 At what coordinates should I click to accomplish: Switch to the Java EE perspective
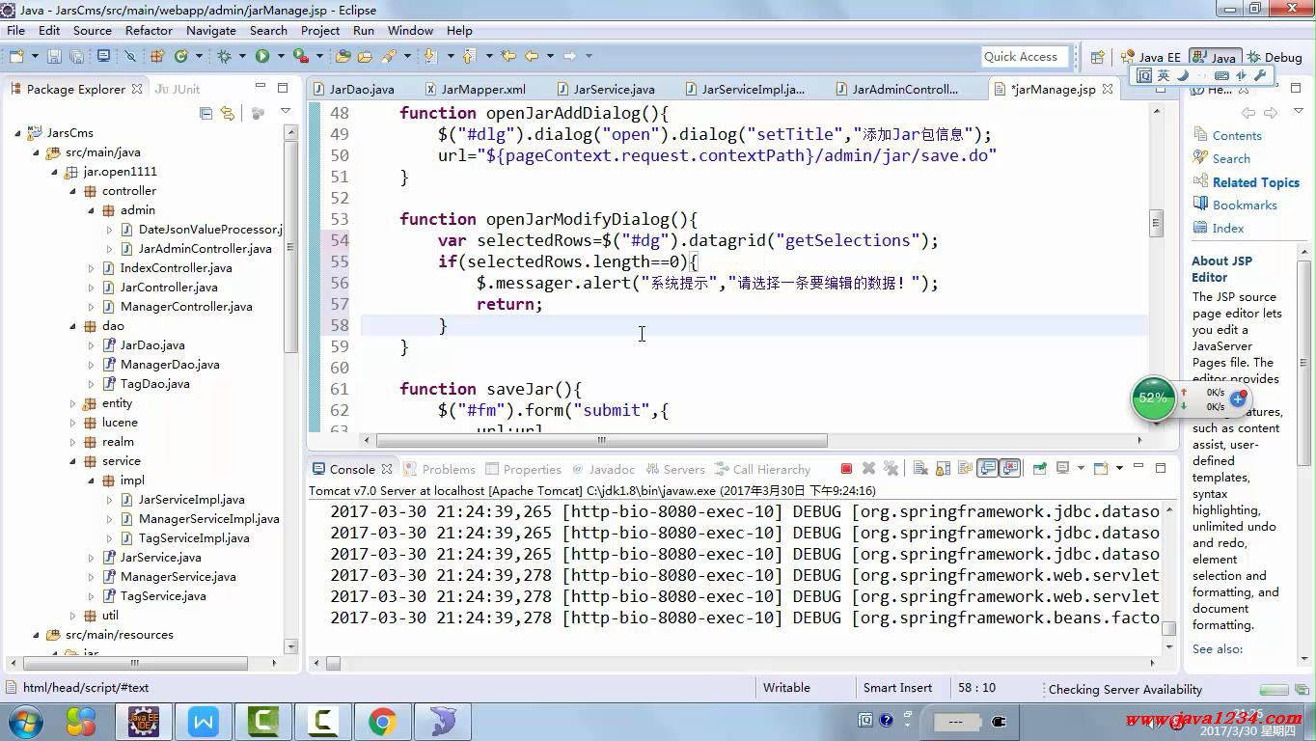[x=1149, y=57]
